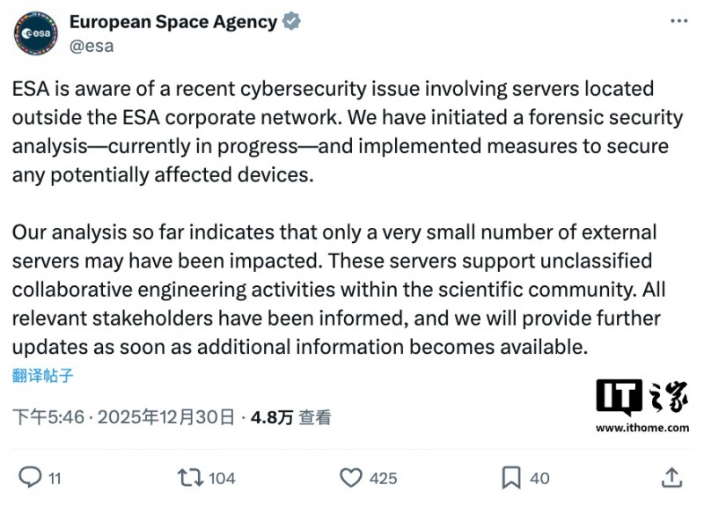Click the paragraph about impacted external servers
Viewport: 704px width, 507px height.
339,290
